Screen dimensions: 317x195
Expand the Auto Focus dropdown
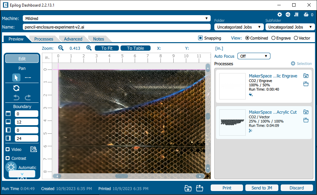(254, 56)
